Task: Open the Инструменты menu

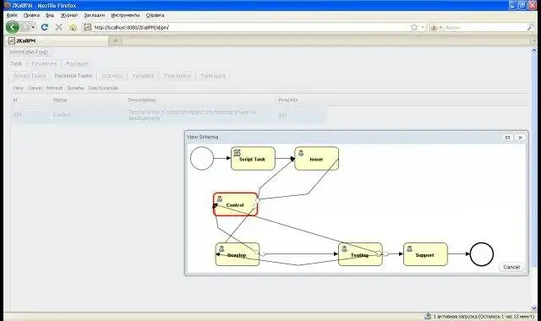Action: click(125, 15)
